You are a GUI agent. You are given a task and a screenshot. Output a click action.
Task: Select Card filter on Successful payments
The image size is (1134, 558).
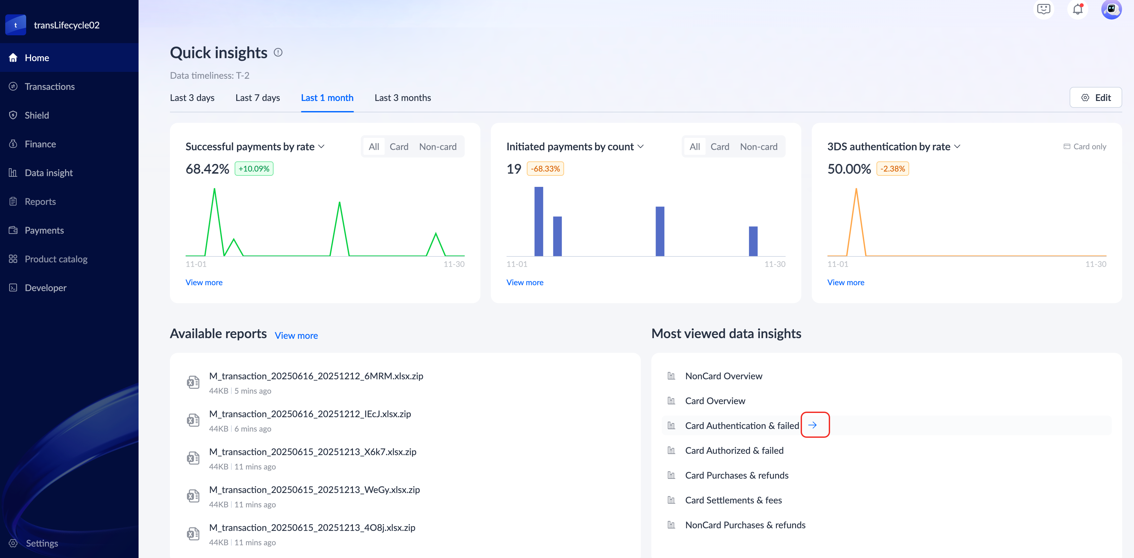(398, 147)
